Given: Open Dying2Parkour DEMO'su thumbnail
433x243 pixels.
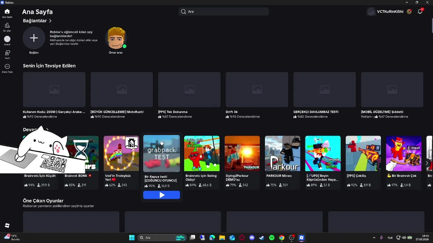Looking at the screenshot, I should coord(242,154).
